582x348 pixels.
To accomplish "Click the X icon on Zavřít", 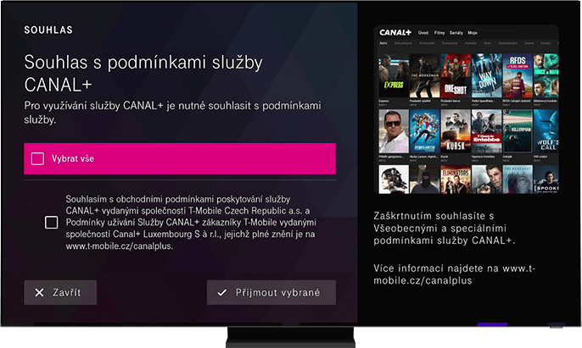I will 39,293.
